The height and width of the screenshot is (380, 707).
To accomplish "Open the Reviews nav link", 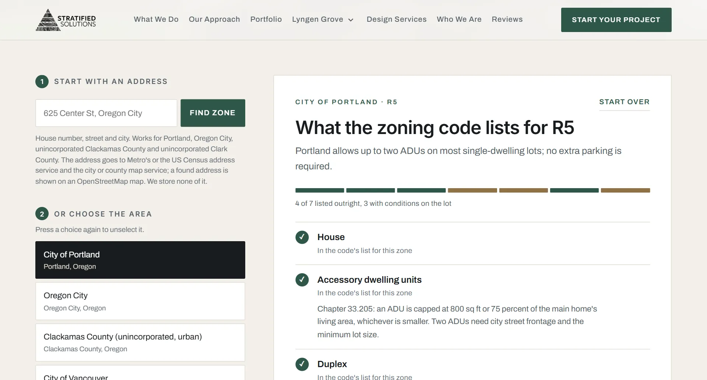I will pos(507,19).
